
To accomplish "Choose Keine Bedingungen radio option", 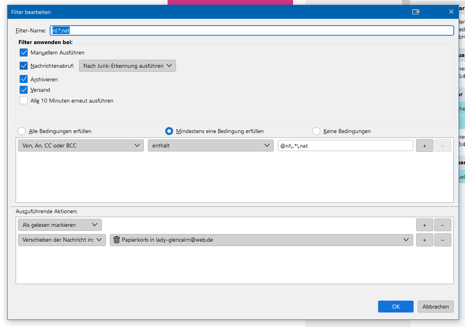I will 316,131.
